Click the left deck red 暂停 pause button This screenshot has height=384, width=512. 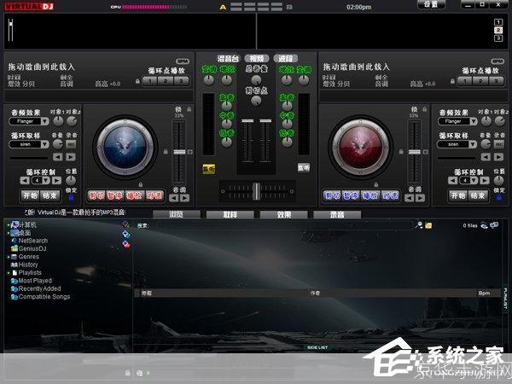115,195
